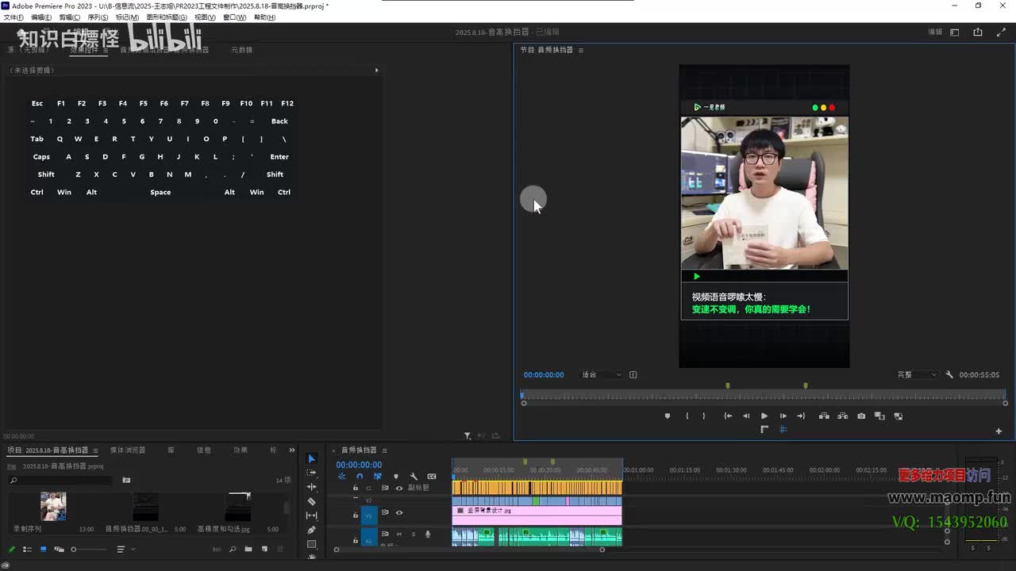The height and width of the screenshot is (571, 1016).
Task: Toggle snap magnet in timeline
Action: tap(359, 477)
